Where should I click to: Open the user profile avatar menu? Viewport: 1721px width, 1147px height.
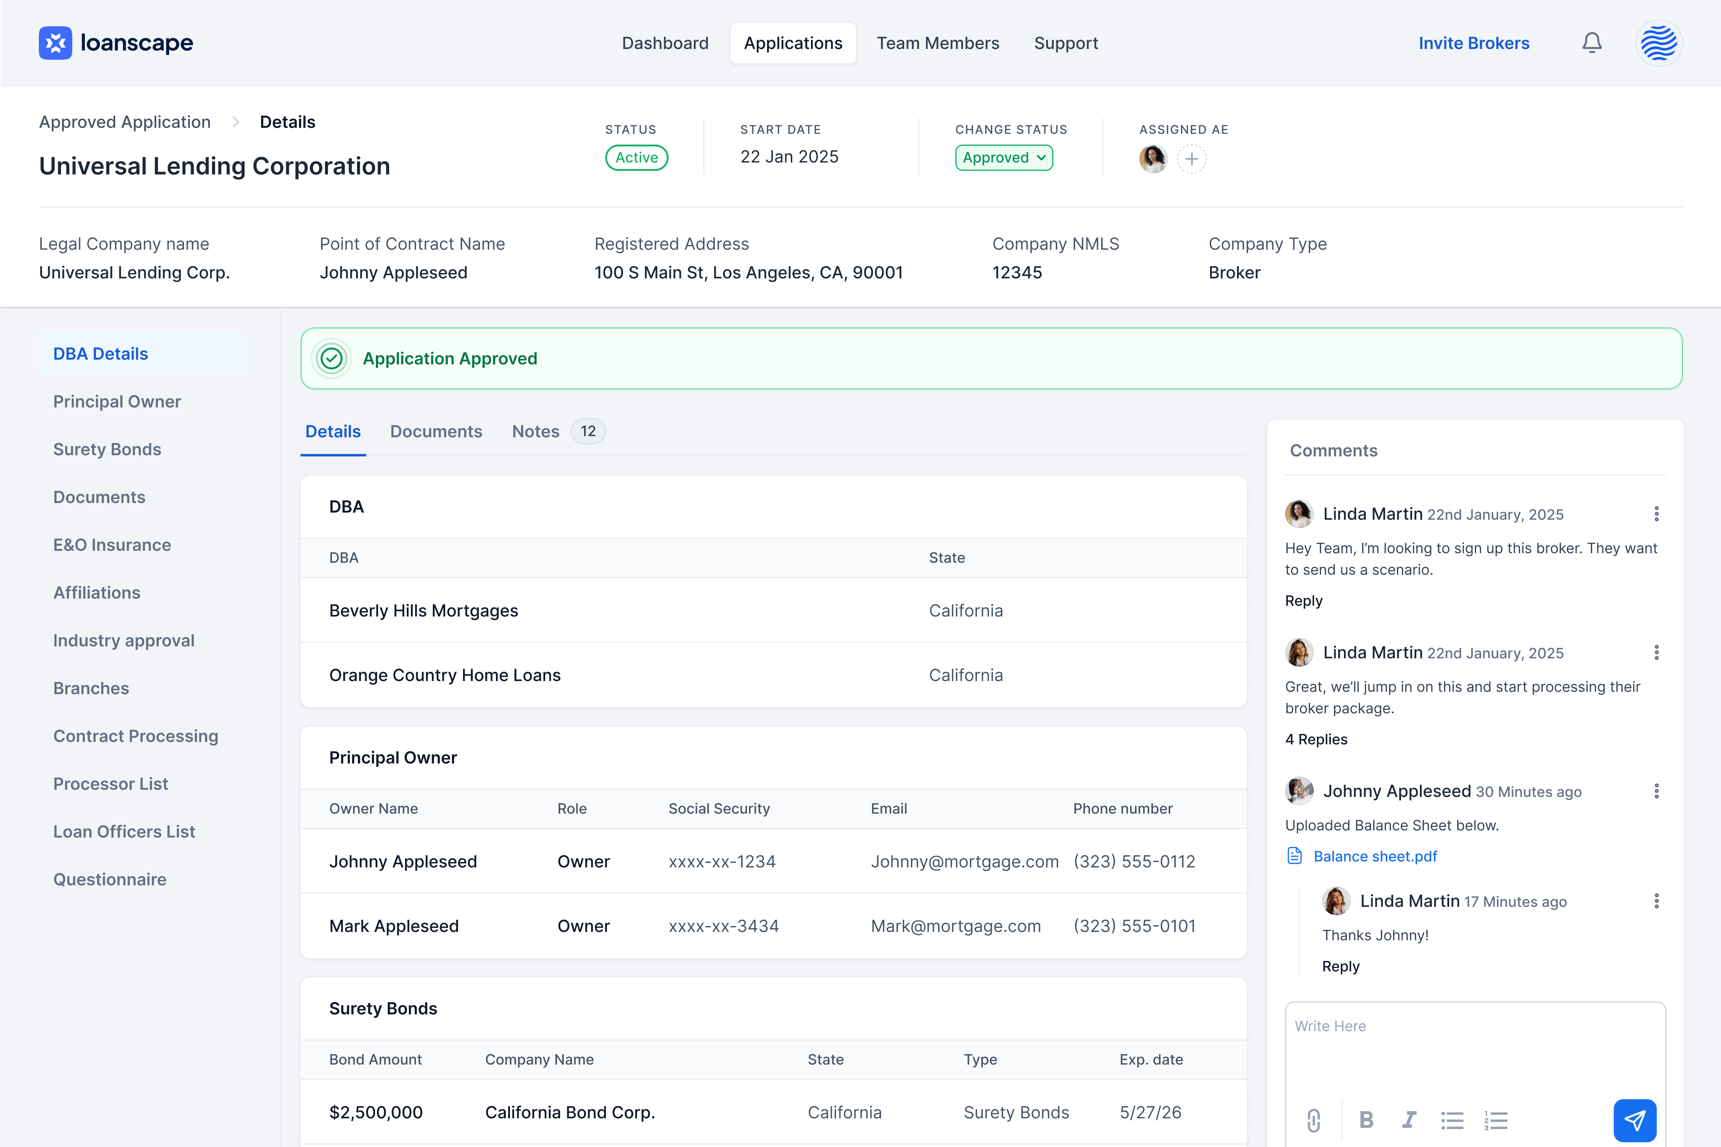point(1658,43)
